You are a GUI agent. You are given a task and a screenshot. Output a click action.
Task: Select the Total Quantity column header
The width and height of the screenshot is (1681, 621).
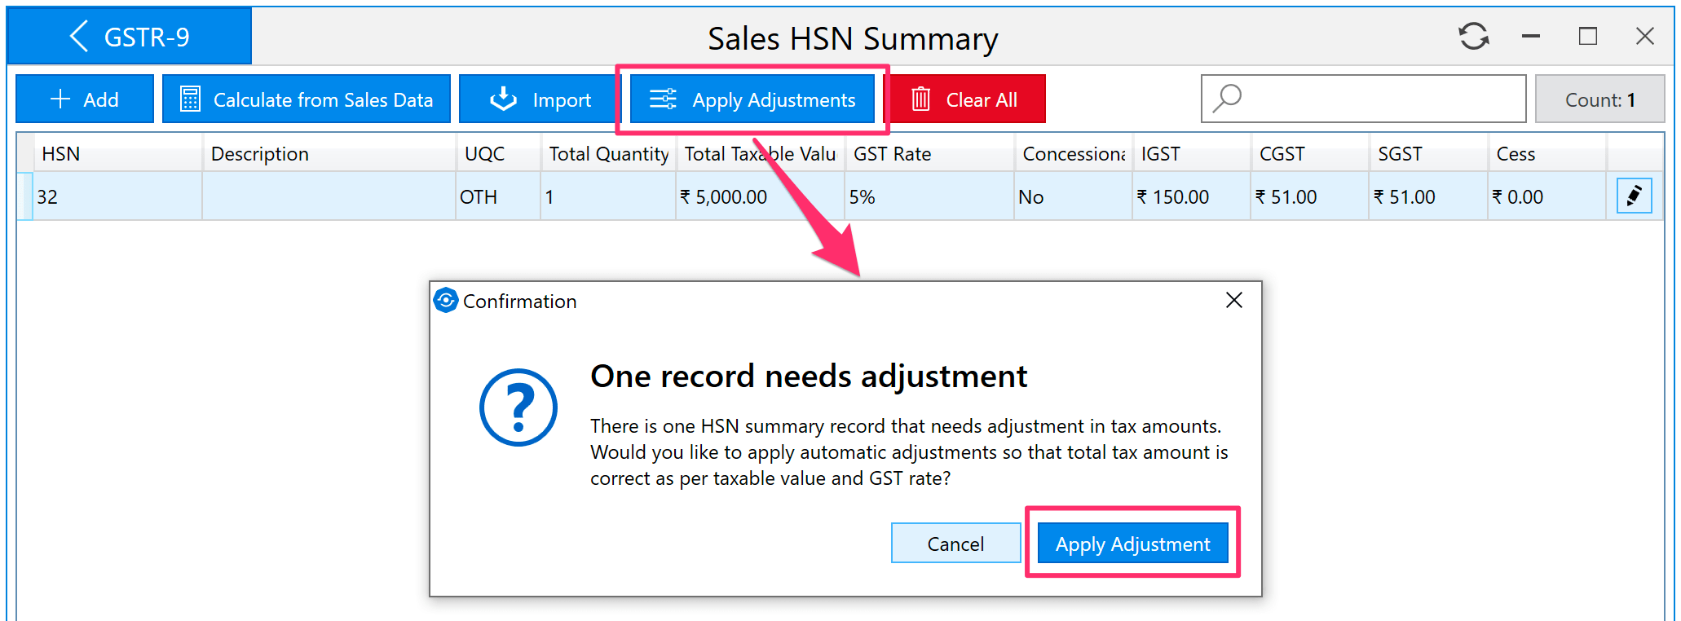click(x=608, y=154)
